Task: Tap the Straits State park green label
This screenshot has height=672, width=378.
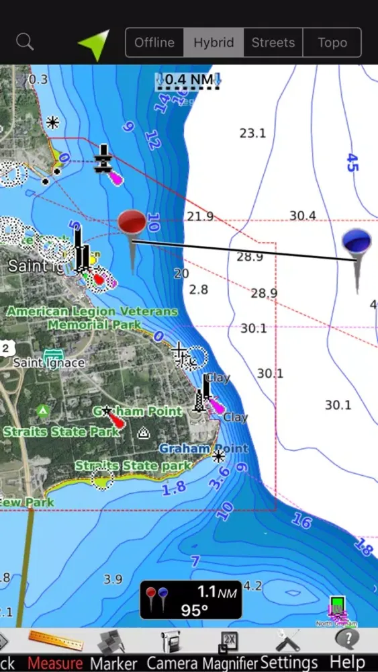Action: [133, 466]
